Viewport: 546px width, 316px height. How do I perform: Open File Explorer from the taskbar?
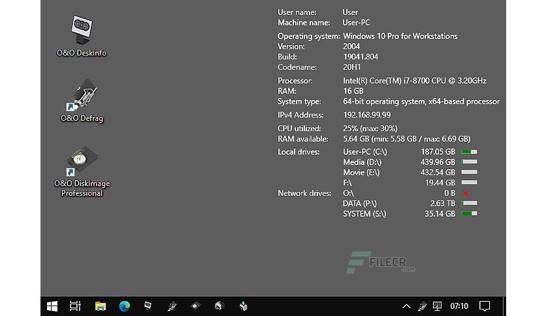pyautogui.click(x=101, y=306)
